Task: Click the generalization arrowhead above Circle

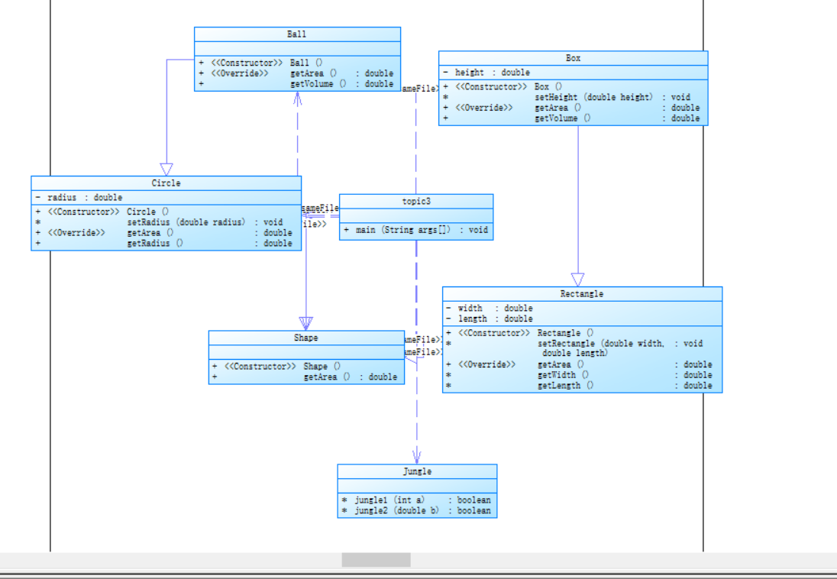Action: coord(166,170)
